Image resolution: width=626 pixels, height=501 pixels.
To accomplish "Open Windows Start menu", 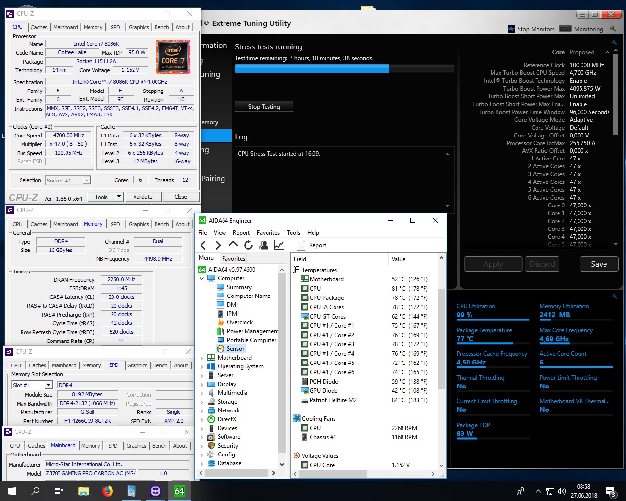I will pos(12,491).
